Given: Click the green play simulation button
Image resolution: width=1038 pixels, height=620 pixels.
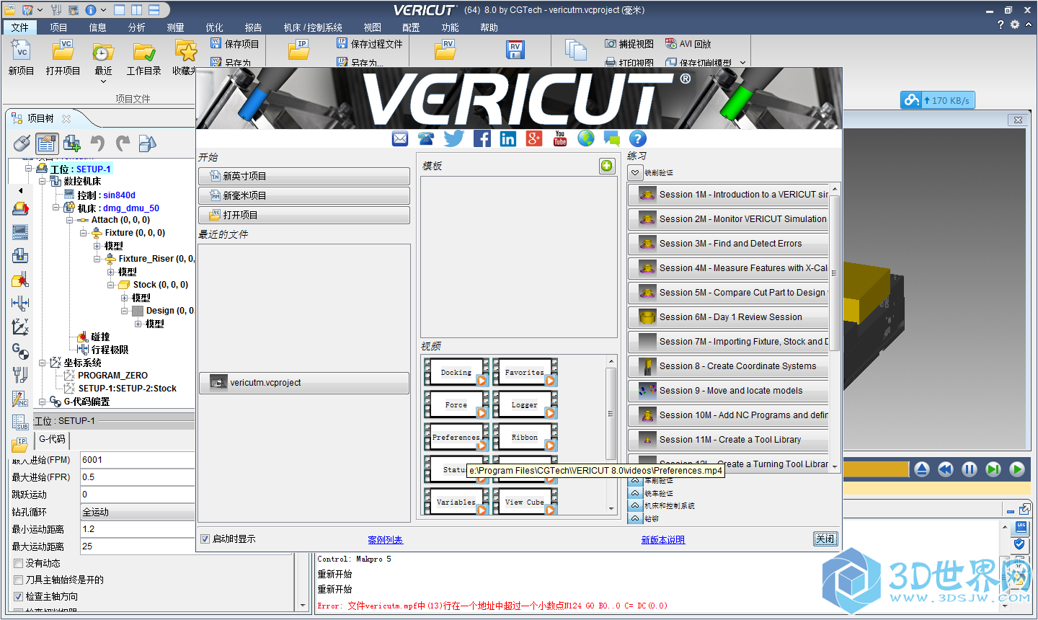Looking at the screenshot, I should coord(1017,469).
